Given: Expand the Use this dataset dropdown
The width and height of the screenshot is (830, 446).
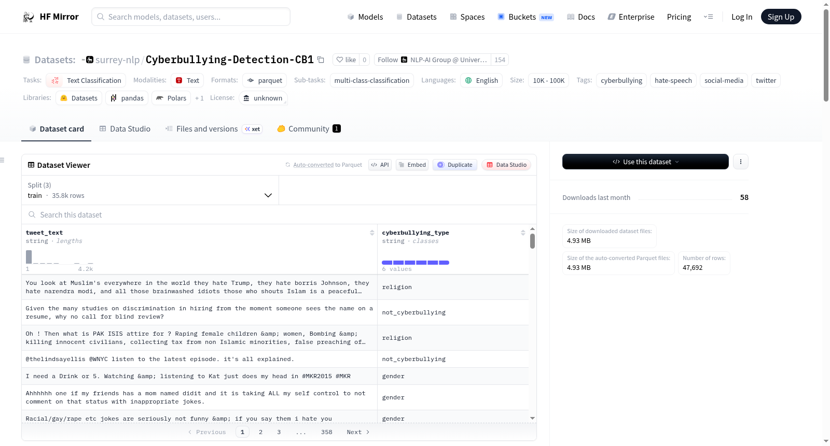Looking at the screenshot, I should click(645, 162).
